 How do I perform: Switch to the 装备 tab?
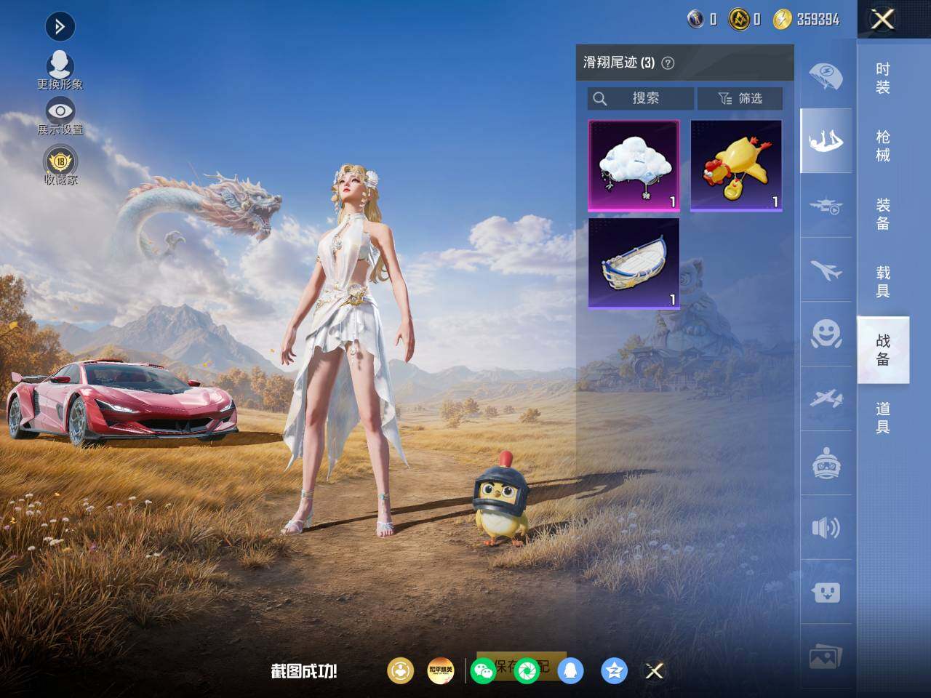[883, 214]
